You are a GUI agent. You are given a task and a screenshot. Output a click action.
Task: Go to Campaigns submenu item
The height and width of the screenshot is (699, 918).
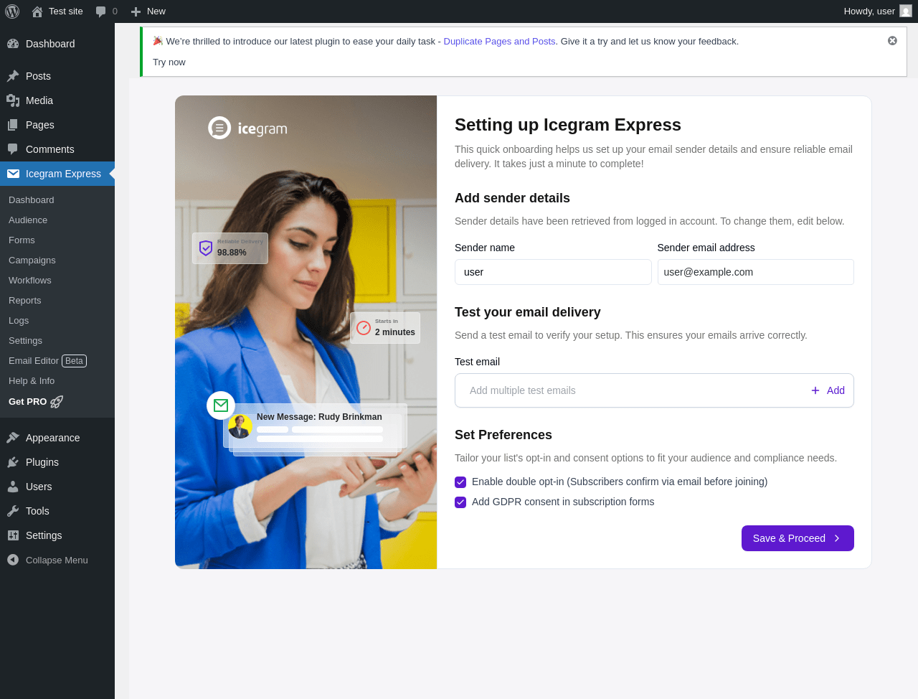[32, 261]
